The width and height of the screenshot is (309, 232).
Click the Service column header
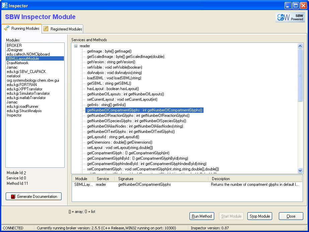(104, 179)
